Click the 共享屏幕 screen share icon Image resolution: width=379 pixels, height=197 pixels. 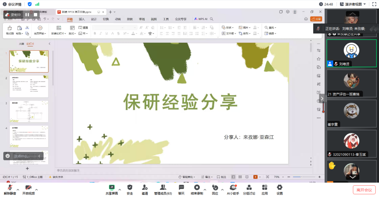pos(112,188)
